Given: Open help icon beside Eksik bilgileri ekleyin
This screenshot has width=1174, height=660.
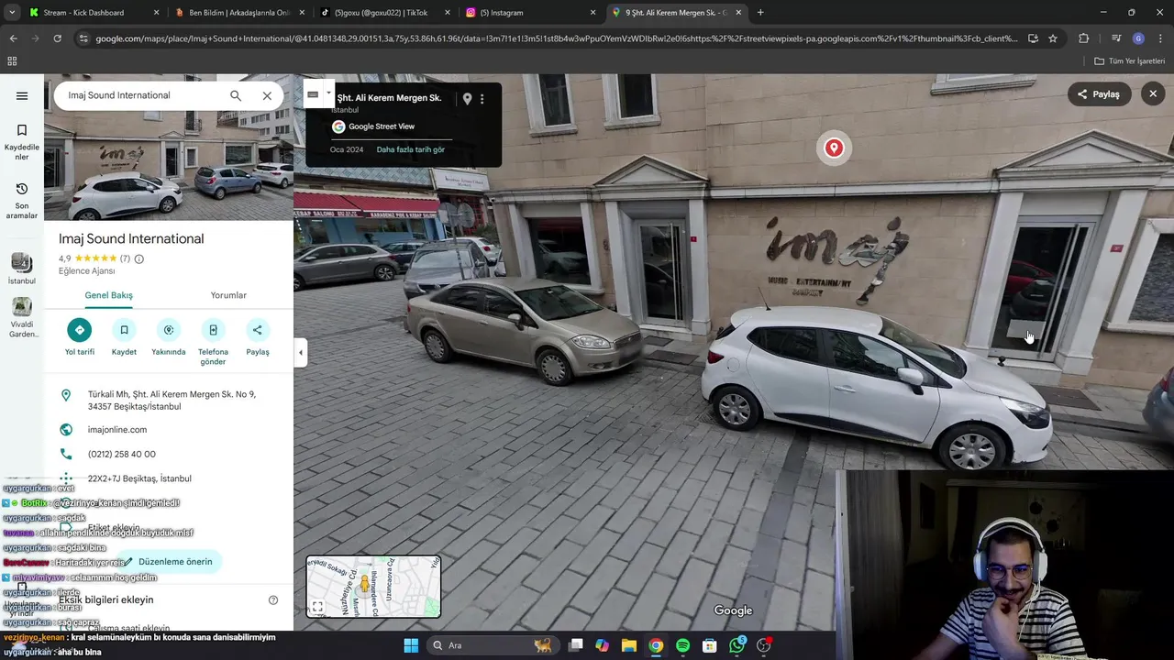Looking at the screenshot, I should (272, 600).
